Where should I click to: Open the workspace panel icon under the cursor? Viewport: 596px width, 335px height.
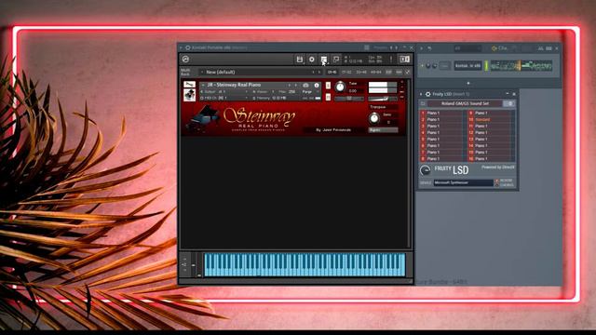(x=324, y=60)
